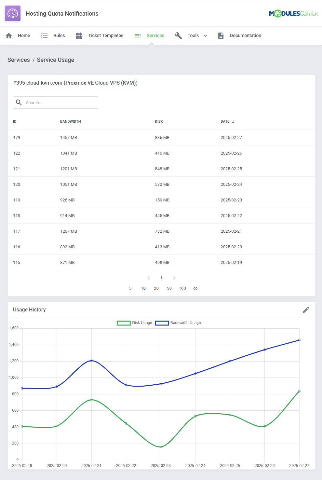
Task: Click bandwidth value 914 MB
Action: click(67, 216)
